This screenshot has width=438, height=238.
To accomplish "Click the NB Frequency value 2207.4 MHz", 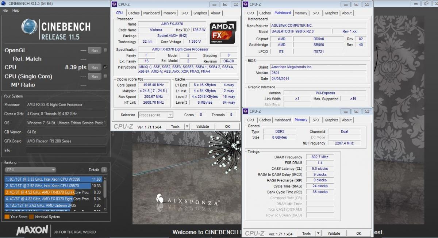I will tap(344, 143).
